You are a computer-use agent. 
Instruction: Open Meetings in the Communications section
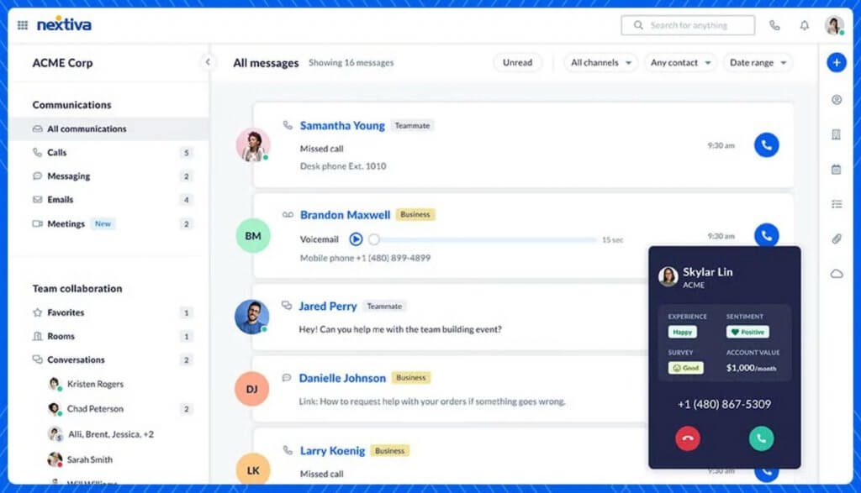click(65, 223)
